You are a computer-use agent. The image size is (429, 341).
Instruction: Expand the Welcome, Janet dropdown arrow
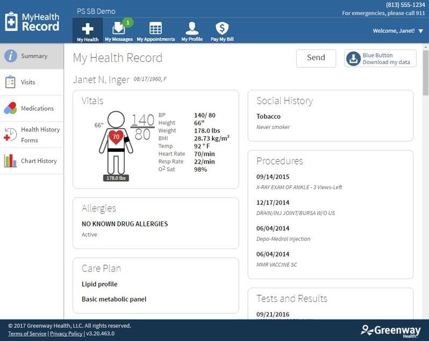421,31
